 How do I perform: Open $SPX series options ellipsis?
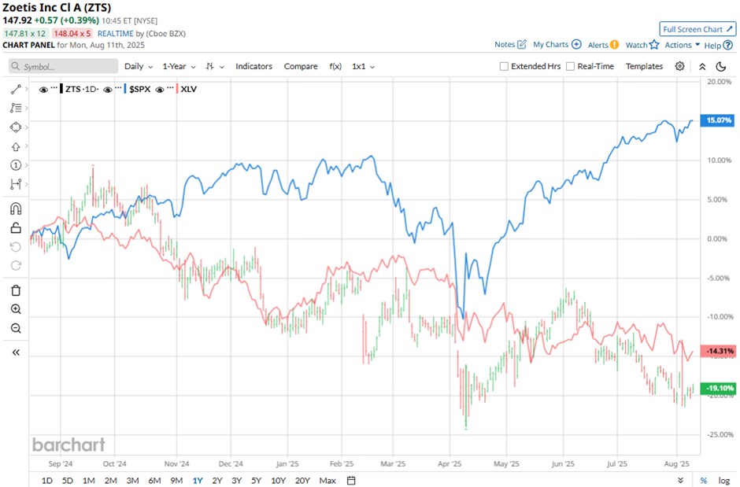tap(118, 88)
